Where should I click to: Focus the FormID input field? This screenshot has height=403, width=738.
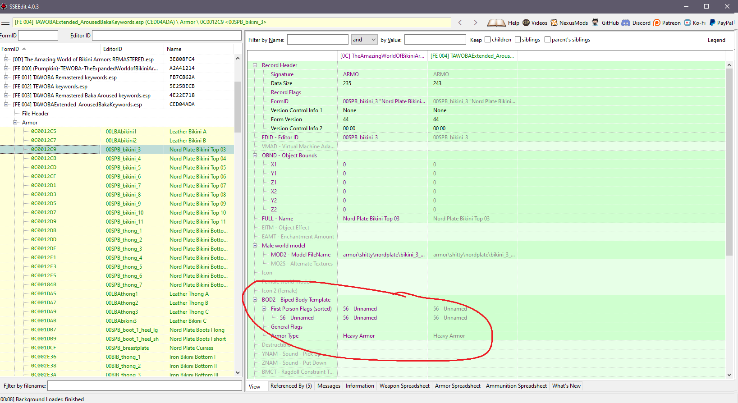coord(38,36)
